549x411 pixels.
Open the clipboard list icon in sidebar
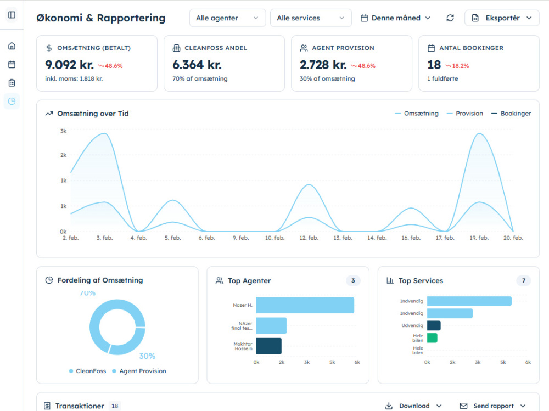[12, 83]
